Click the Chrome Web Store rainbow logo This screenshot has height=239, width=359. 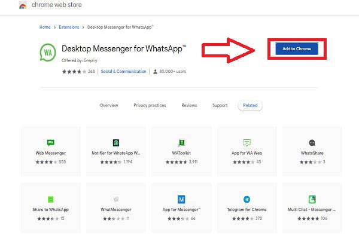[23, 5]
